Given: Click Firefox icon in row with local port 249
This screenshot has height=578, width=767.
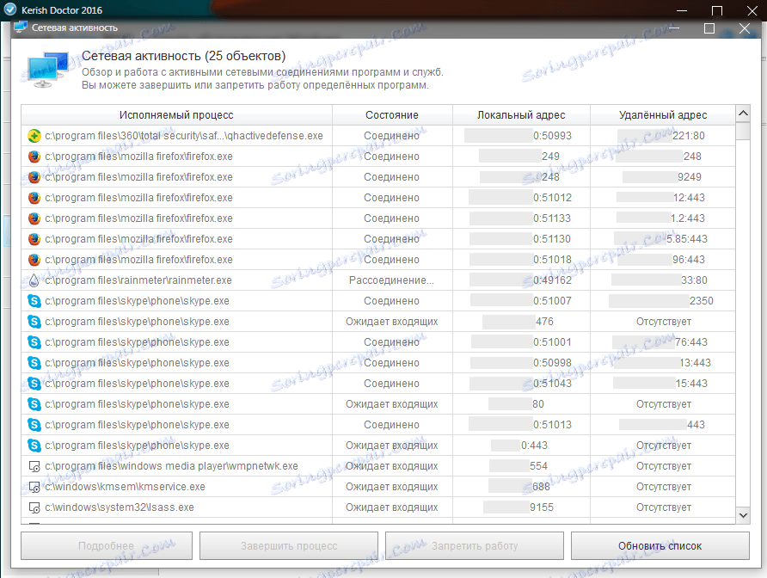Looking at the screenshot, I should point(34,157).
